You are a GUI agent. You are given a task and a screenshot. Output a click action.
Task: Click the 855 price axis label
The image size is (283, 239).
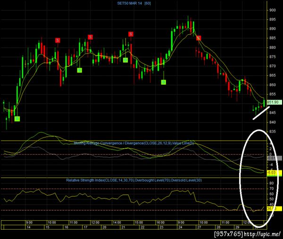click(273, 94)
